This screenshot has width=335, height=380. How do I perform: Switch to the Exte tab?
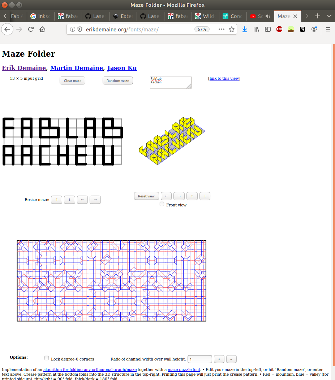[123, 16]
